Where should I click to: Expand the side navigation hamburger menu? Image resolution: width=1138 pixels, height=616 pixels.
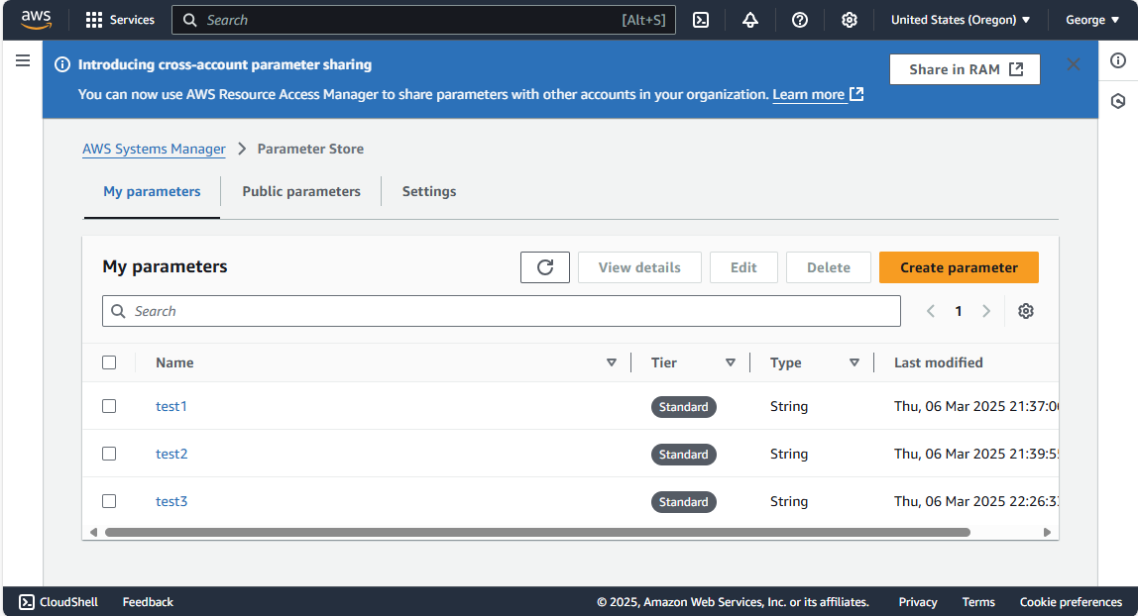click(23, 61)
